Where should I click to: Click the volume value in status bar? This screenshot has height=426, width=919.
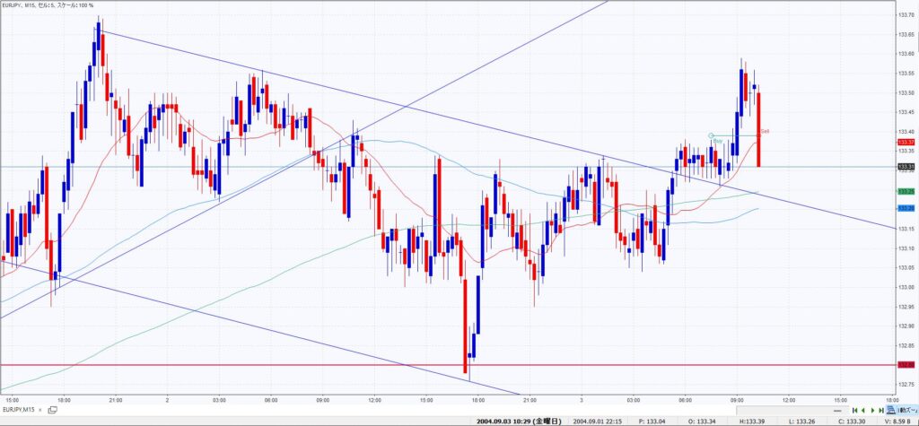point(897,421)
